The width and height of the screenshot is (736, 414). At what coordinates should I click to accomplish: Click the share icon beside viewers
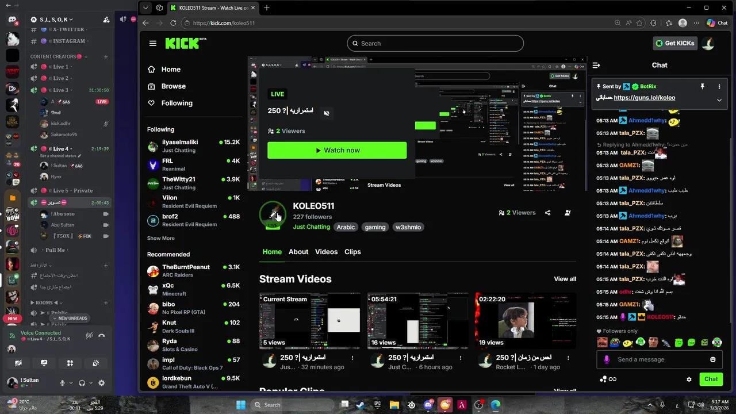pyautogui.click(x=547, y=213)
